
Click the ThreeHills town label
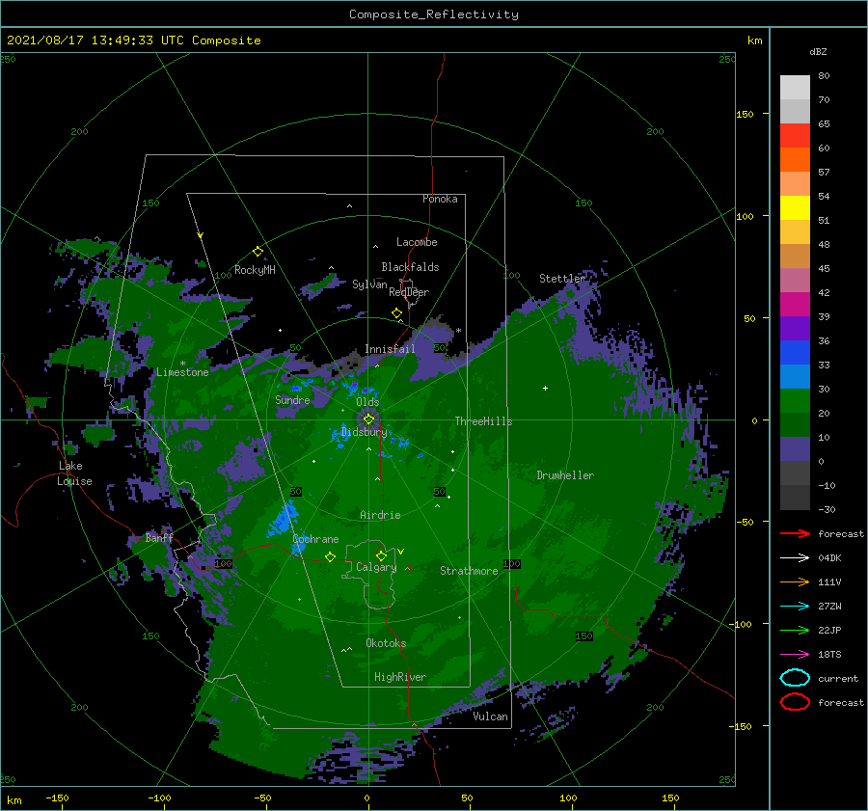point(483,421)
